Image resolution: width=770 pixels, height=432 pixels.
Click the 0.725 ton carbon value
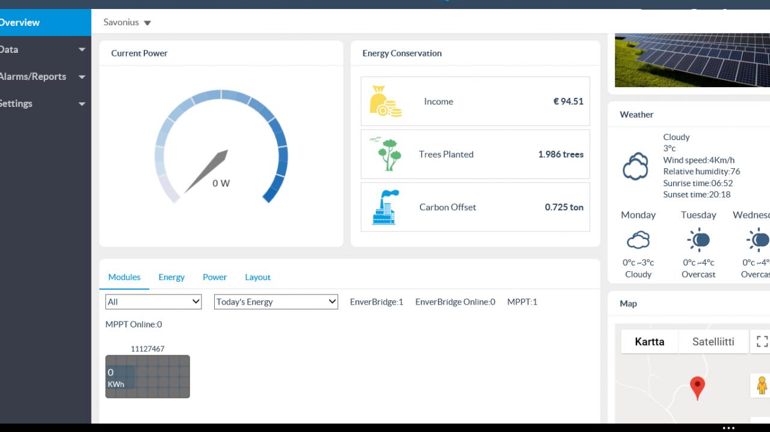564,207
